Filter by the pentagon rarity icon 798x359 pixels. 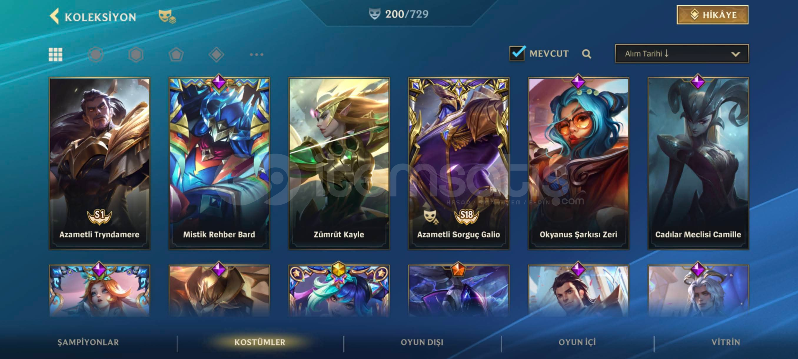point(176,55)
